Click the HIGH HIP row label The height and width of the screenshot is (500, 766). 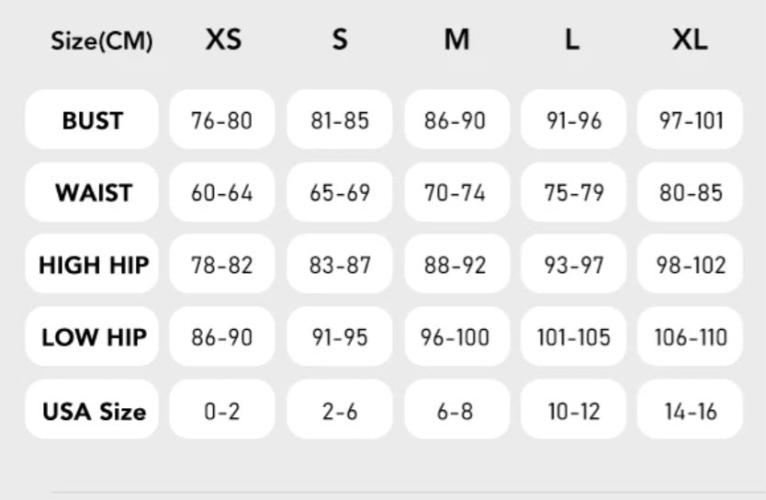[93, 266]
